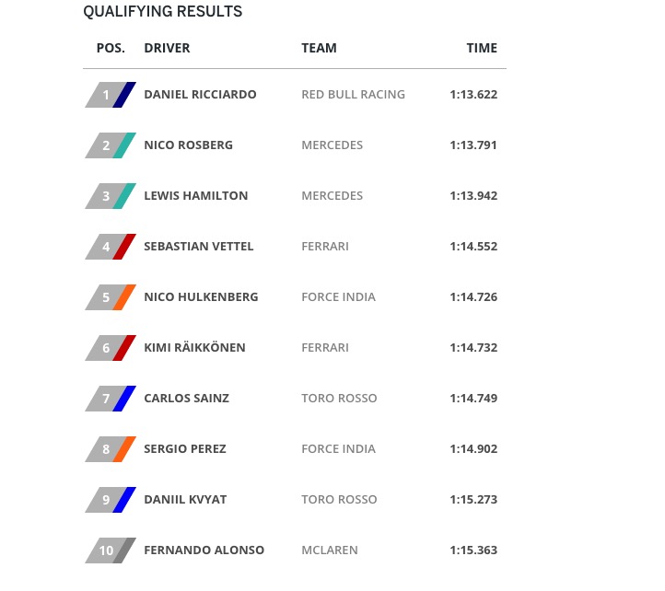Image resolution: width=665 pixels, height=591 pixels.
Task: Click the TIME column header
Action: click(482, 48)
